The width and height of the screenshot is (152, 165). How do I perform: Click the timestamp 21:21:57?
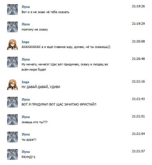click(138, 151)
